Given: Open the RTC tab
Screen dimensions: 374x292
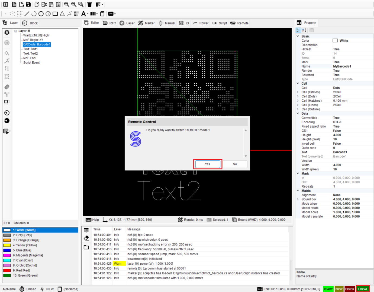Looking at the screenshot, I should click(109, 23).
